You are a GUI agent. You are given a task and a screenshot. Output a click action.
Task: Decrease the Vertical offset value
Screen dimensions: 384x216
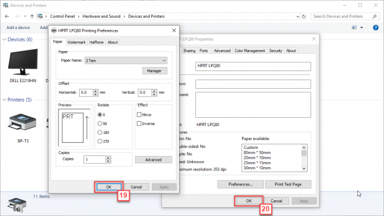point(154,94)
